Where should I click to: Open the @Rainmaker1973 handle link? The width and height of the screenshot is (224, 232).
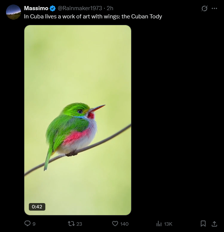pos(80,8)
